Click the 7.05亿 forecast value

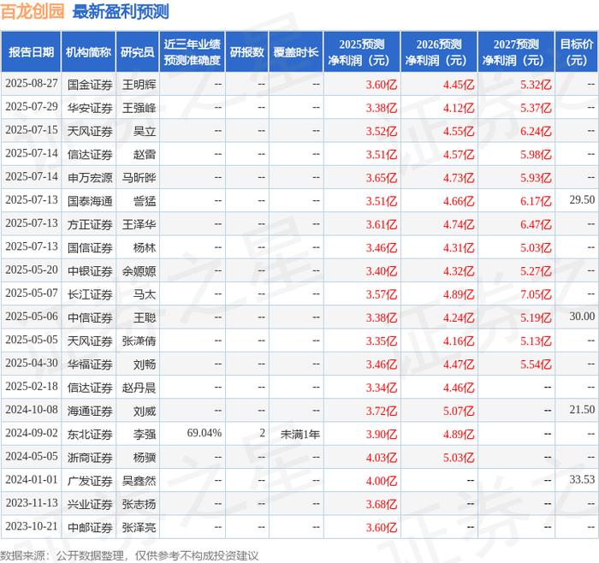(x=536, y=294)
